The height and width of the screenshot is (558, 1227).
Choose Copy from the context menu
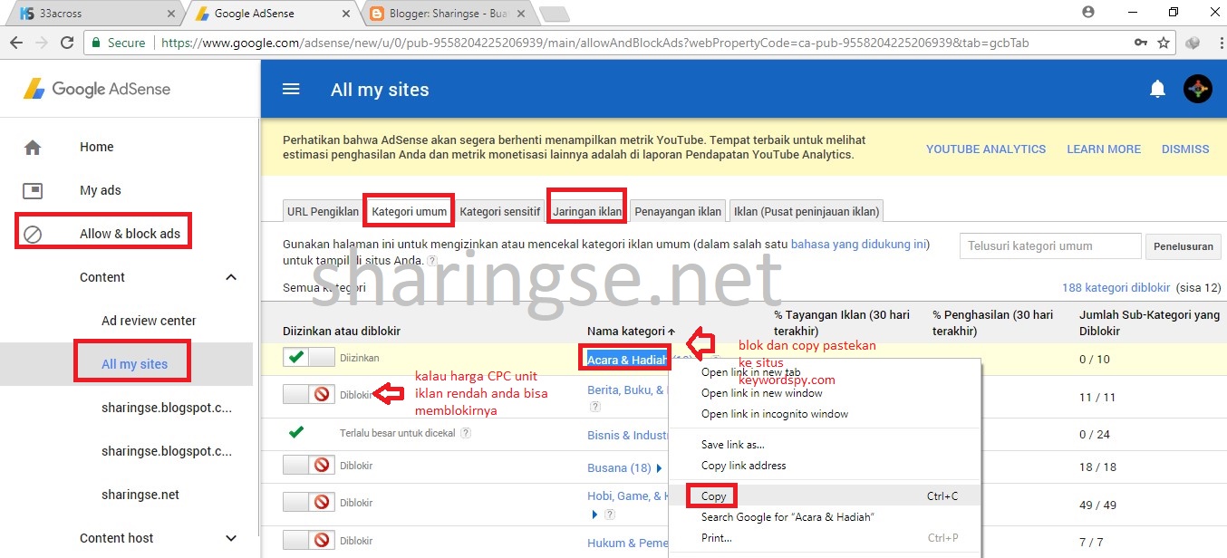tap(712, 495)
